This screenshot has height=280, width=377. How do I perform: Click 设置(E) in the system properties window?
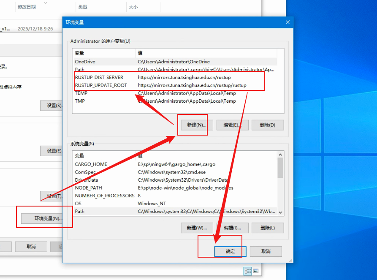point(52,151)
